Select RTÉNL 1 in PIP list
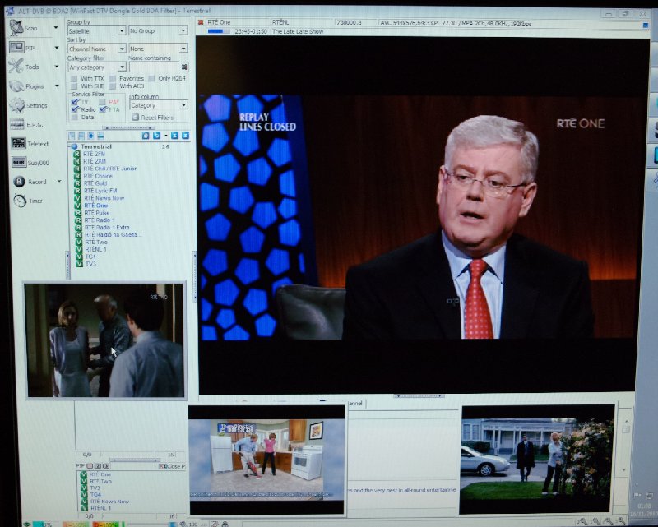Viewport: 658px width, 527px height. [100, 508]
